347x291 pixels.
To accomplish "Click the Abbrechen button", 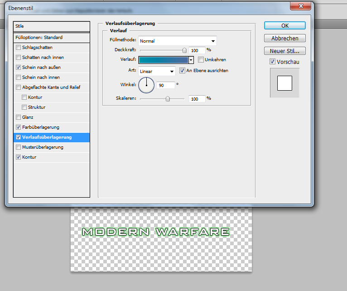I will (x=285, y=39).
